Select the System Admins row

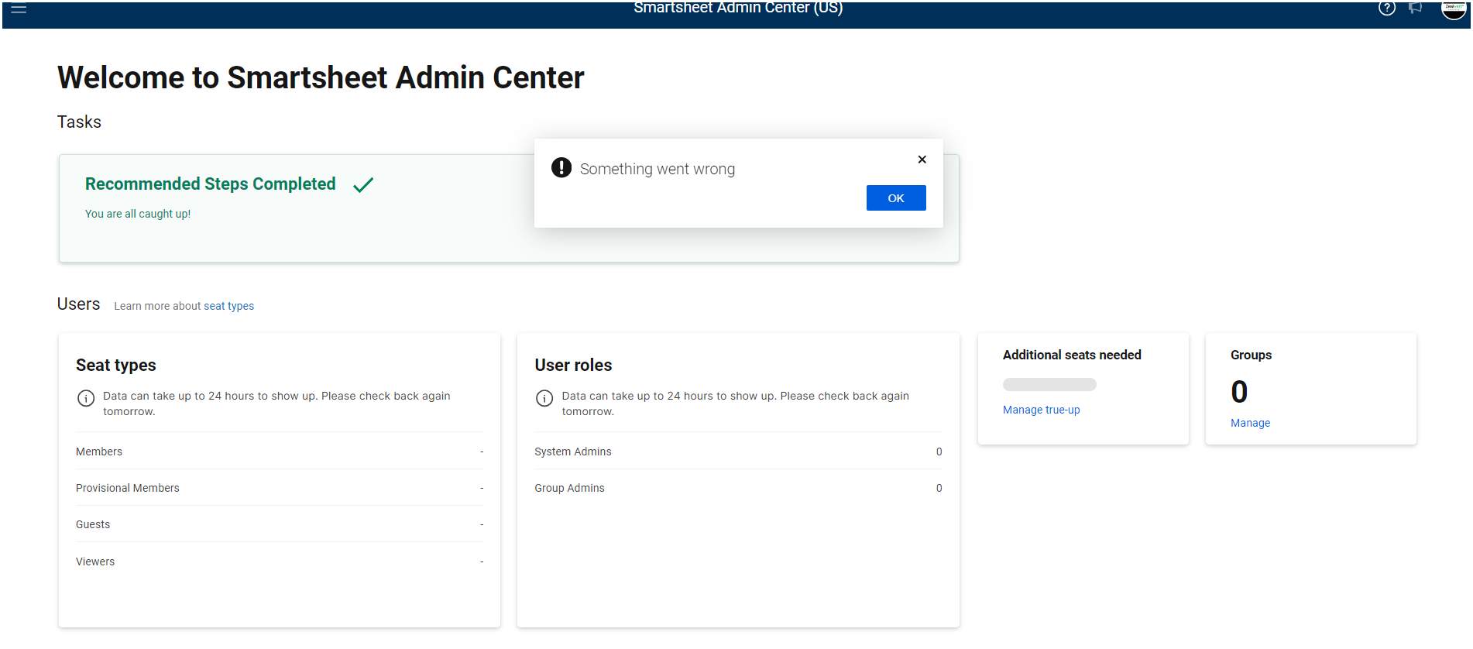click(738, 452)
